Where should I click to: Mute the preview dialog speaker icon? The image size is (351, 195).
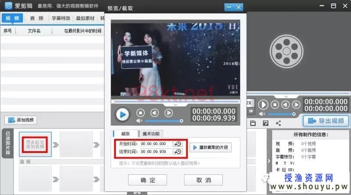139,121
